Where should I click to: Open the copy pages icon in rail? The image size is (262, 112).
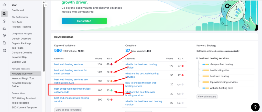pos(4,43)
